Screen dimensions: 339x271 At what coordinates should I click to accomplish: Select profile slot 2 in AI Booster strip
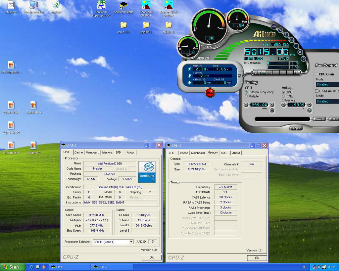tap(283, 72)
